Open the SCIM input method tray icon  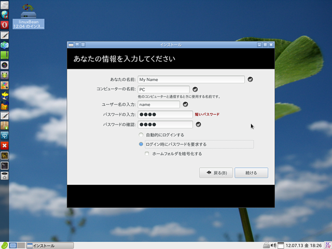[328, 245]
